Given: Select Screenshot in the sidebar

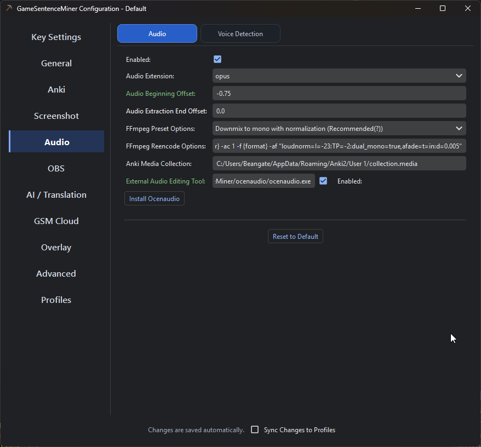Looking at the screenshot, I should pos(56,116).
